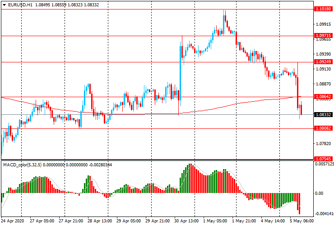Click the 1.07820 price scale value
This screenshot has width=334, height=226.
[x=324, y=144]
